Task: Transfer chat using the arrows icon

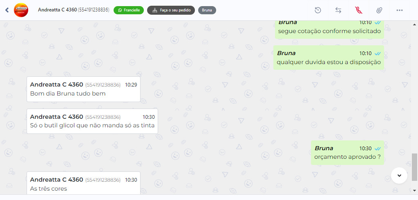Action: coord(338,10)
